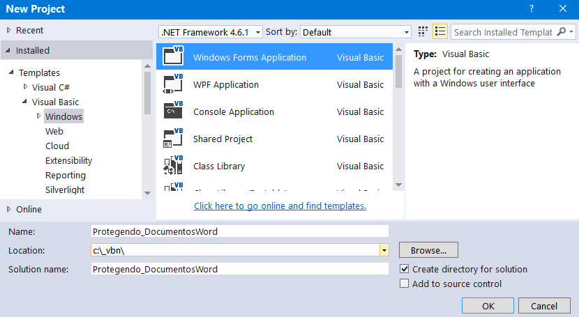Select the Web template category
The width and height of the screenshot is (579, 317).
click(54, 131)
